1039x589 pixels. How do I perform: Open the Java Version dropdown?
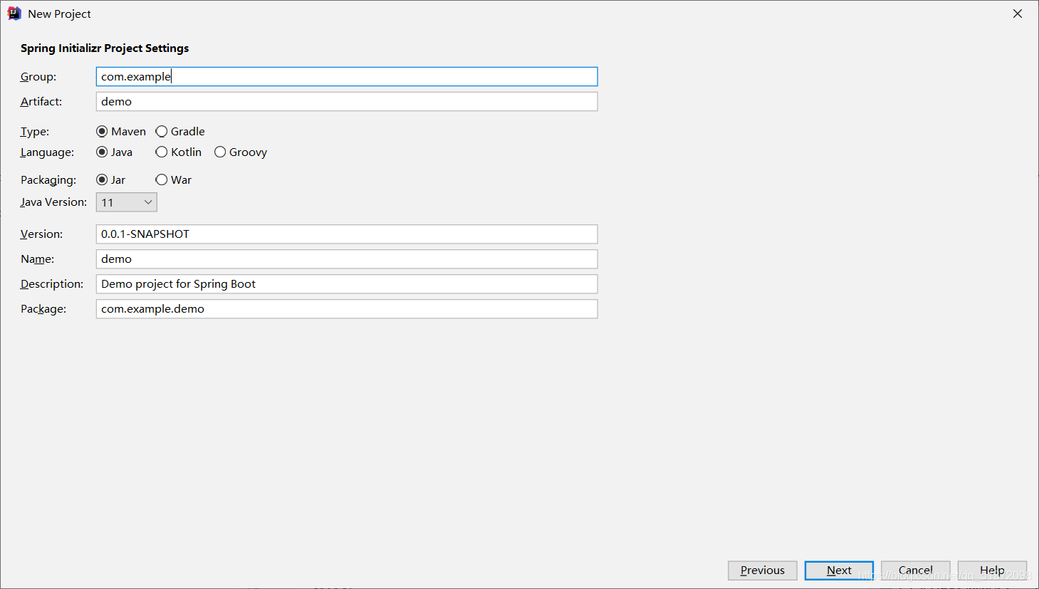tap(127, 202)
